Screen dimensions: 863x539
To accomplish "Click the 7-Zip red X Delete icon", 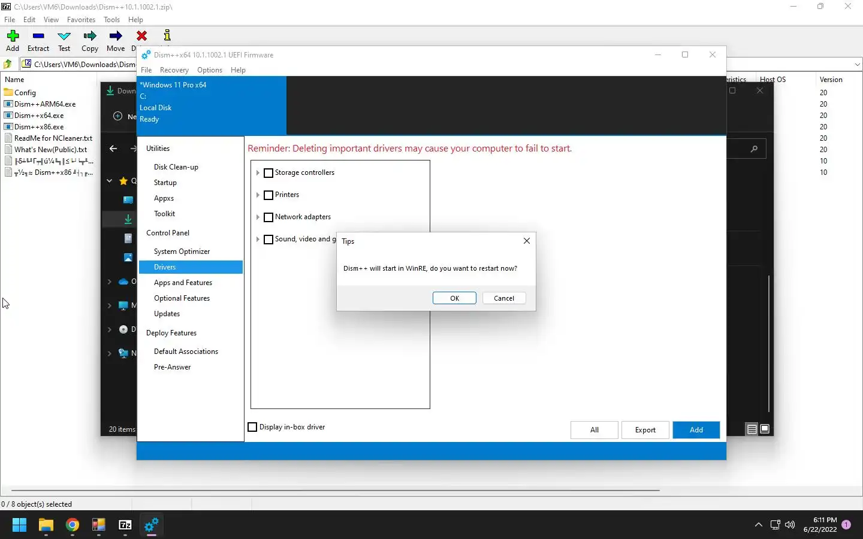I will click(x=141, y=36).
